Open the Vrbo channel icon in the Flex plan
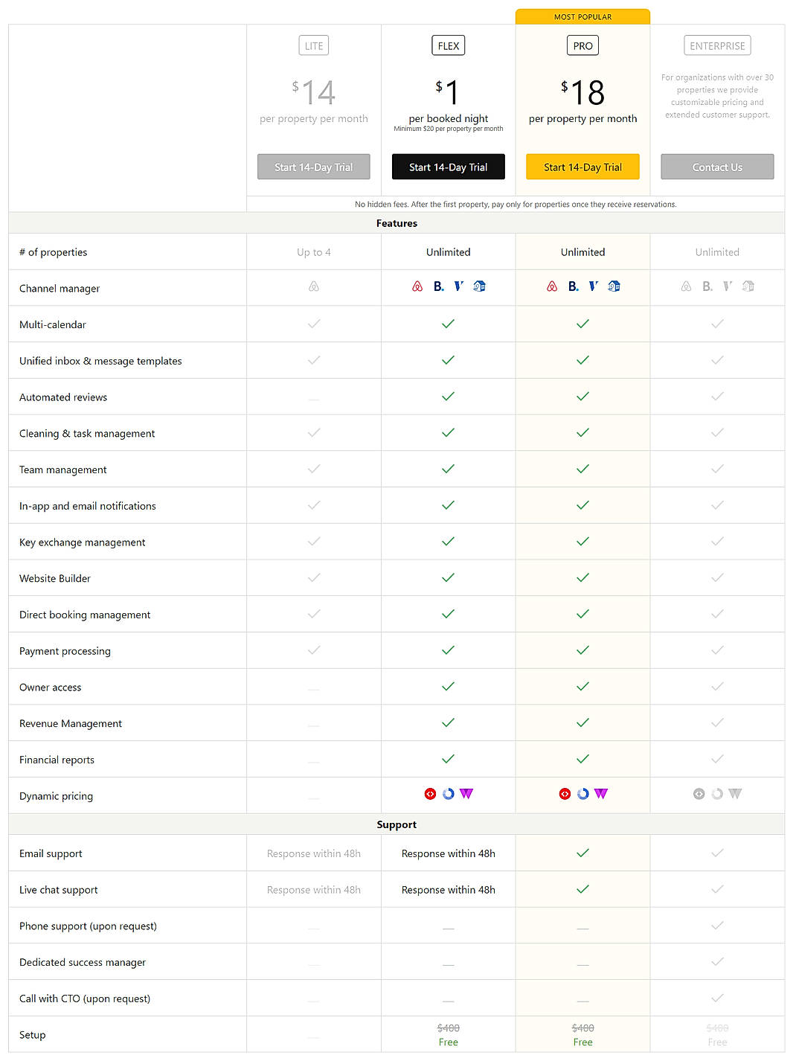 [459, 286]
